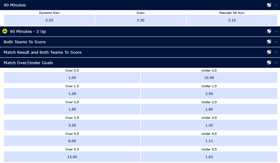This screenshot has height=163, width=280.
Task: Select Over 5.5 goals at 13.00
Action: pos(72,157)
